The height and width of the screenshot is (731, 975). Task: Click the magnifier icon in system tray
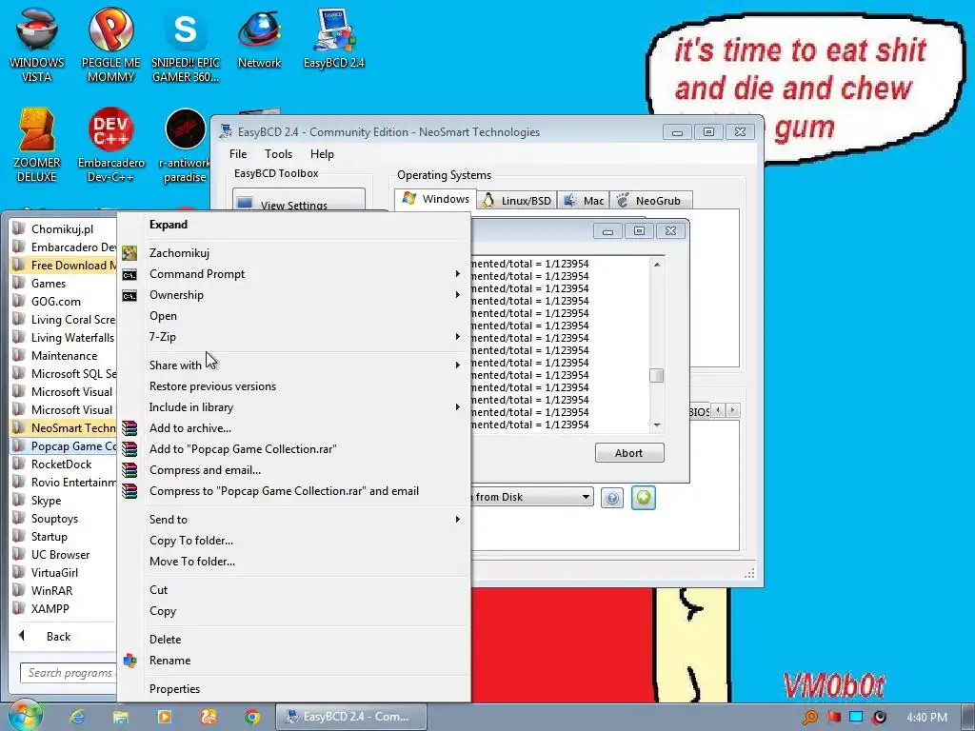[x=809, y=717]
